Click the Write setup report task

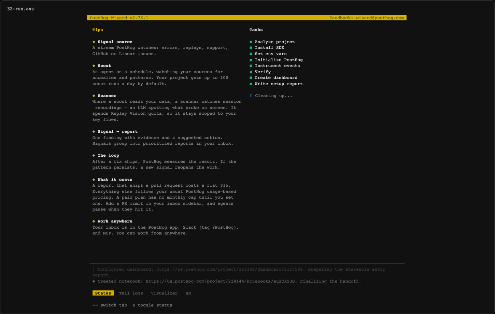coord(279,84)
